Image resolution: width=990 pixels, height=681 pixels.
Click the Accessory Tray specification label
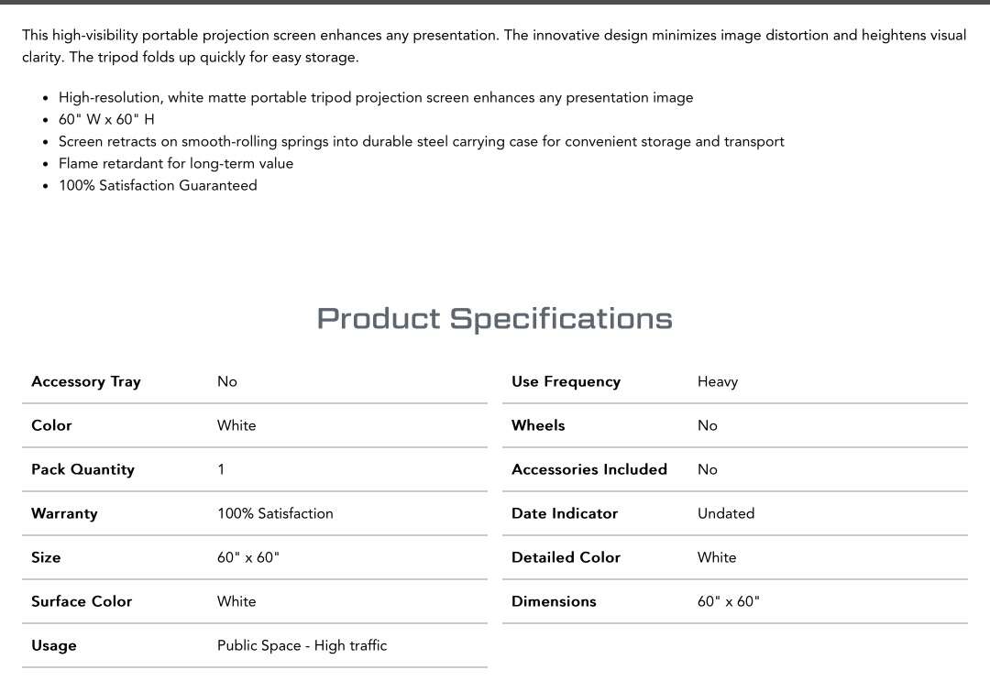click(86, 381)
